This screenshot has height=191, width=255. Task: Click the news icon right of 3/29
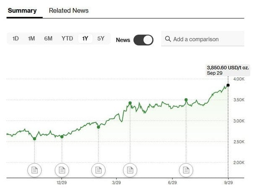(130, 170)
